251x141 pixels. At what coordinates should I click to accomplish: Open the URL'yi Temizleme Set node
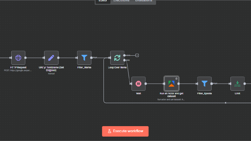pos(51,58)
